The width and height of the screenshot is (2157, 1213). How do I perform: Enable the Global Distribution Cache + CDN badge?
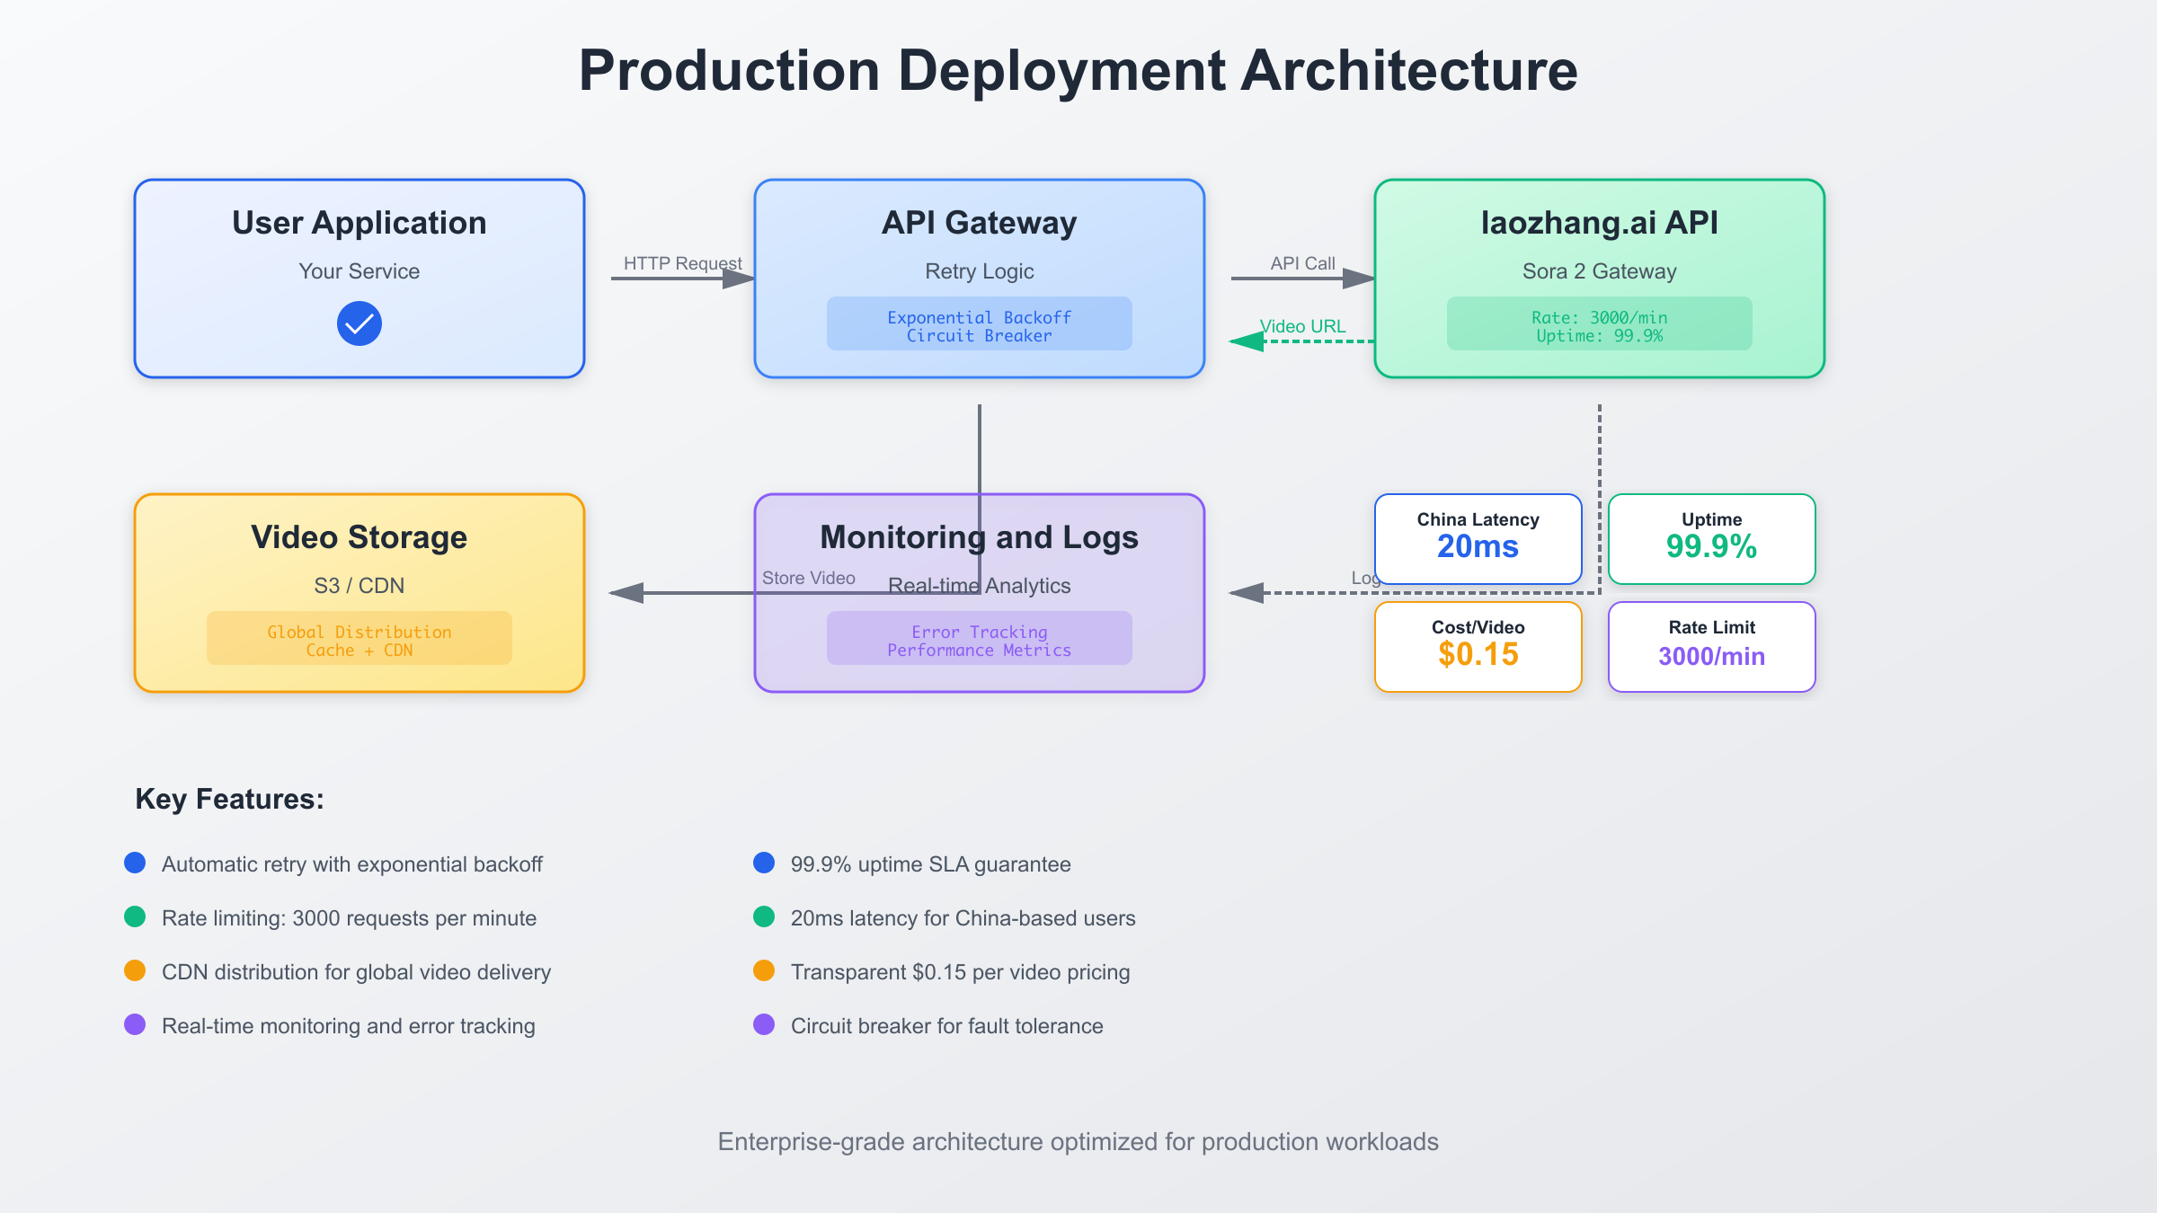click(x=359, y=637)
